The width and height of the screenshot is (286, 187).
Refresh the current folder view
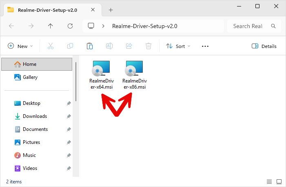pyautogui.click(x=70, y=26)
